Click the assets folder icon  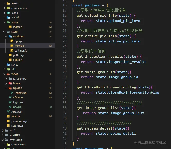coord(8,4)
